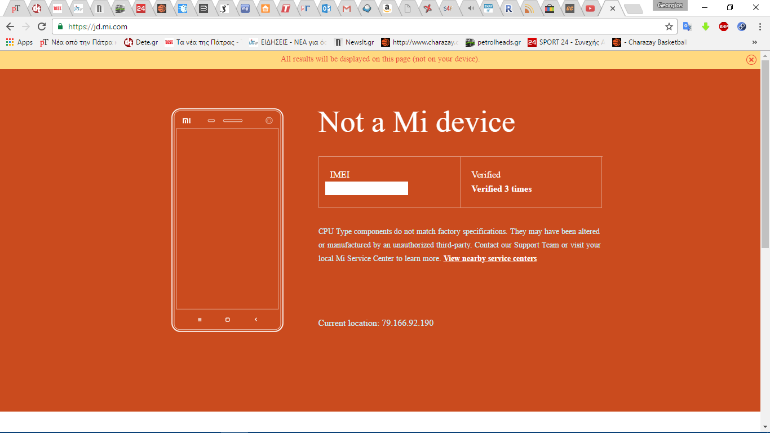Switch to the Gmail tab
This screenshot has height=433, width=770.
click(347, 8)
